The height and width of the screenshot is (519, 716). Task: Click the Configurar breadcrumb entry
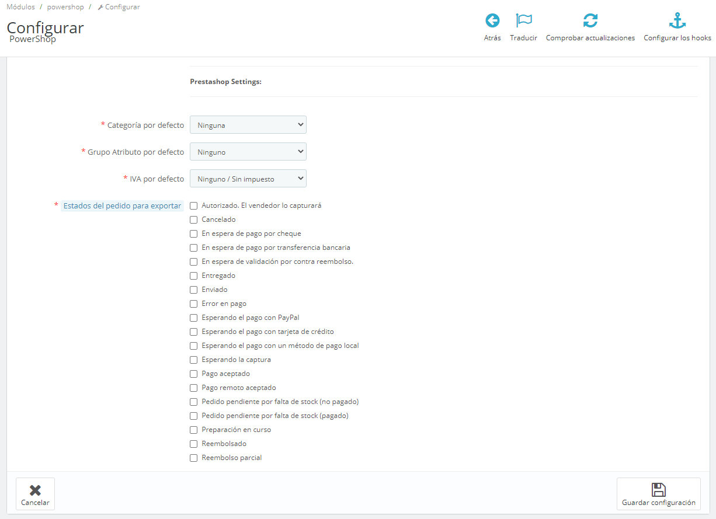(119, 7)
